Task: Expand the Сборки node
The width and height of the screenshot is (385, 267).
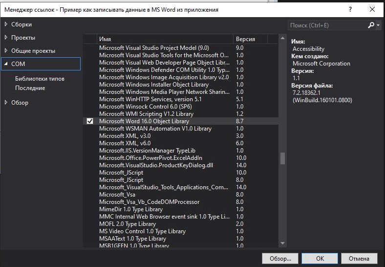Action: coord(6,24)
